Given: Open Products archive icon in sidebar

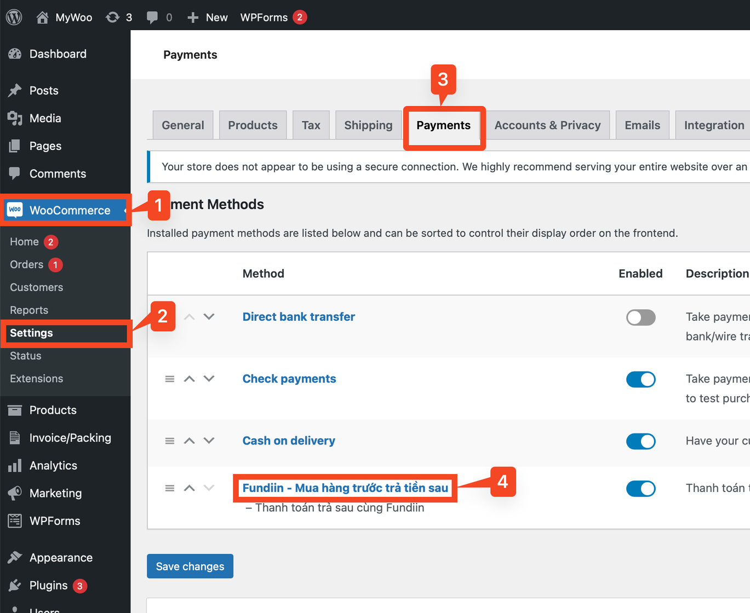Looking at the screenshot, I should [x=15, y=410].
